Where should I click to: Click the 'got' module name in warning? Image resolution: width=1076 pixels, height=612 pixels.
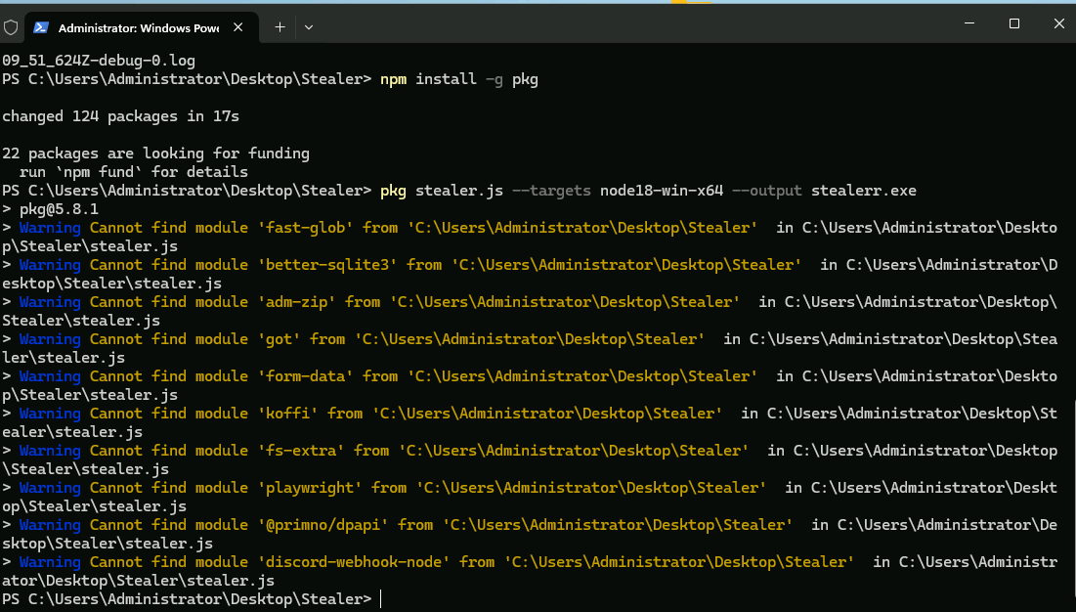tap(280, 338)
